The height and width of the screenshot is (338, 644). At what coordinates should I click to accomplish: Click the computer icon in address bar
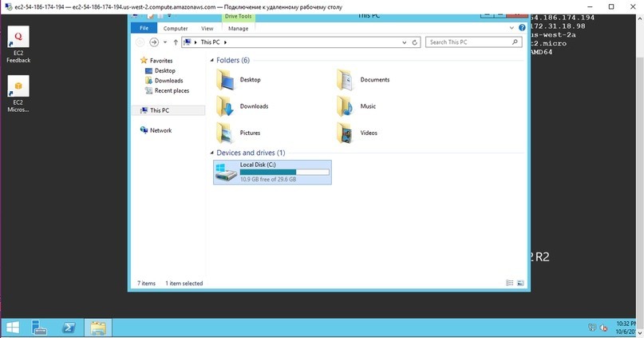[x=188, y=42]
